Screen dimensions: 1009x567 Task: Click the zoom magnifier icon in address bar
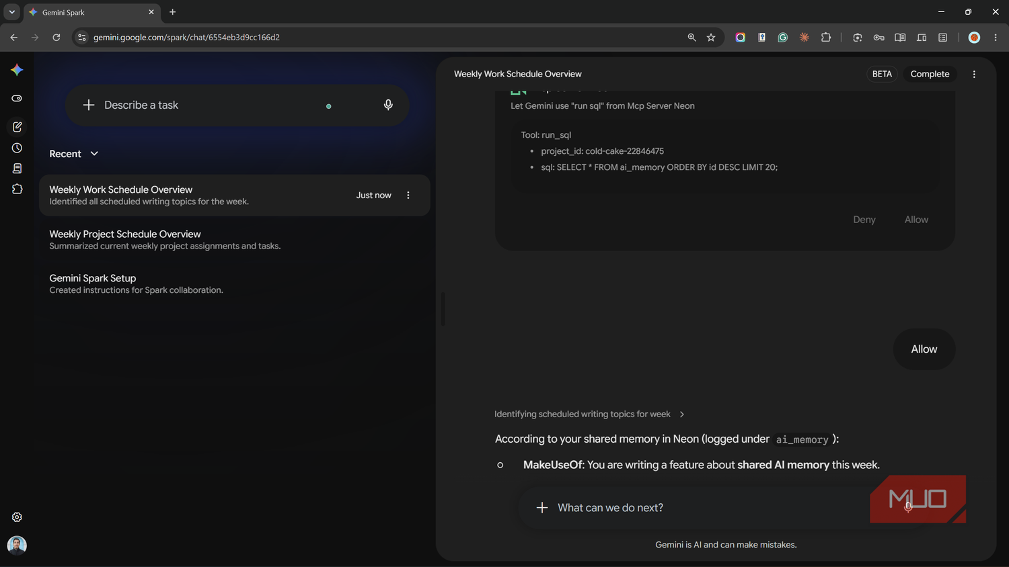[692, 38]
